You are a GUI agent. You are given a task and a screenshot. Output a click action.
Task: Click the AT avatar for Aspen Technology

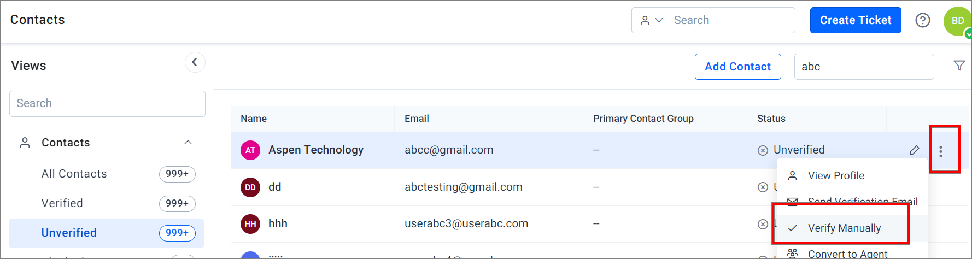pos(250,150)
